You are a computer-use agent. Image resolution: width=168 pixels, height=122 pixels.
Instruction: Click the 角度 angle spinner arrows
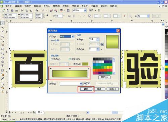(98, 39)
